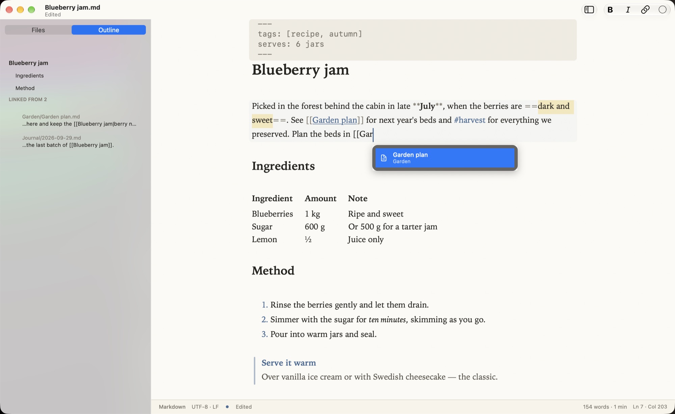Apply bold formatting with B icon

point(610,10)
